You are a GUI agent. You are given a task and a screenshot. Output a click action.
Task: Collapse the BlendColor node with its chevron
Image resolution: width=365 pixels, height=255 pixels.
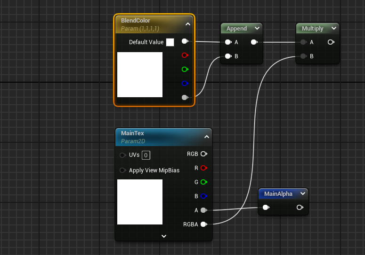pyautogui.click(x=187, y=24)
